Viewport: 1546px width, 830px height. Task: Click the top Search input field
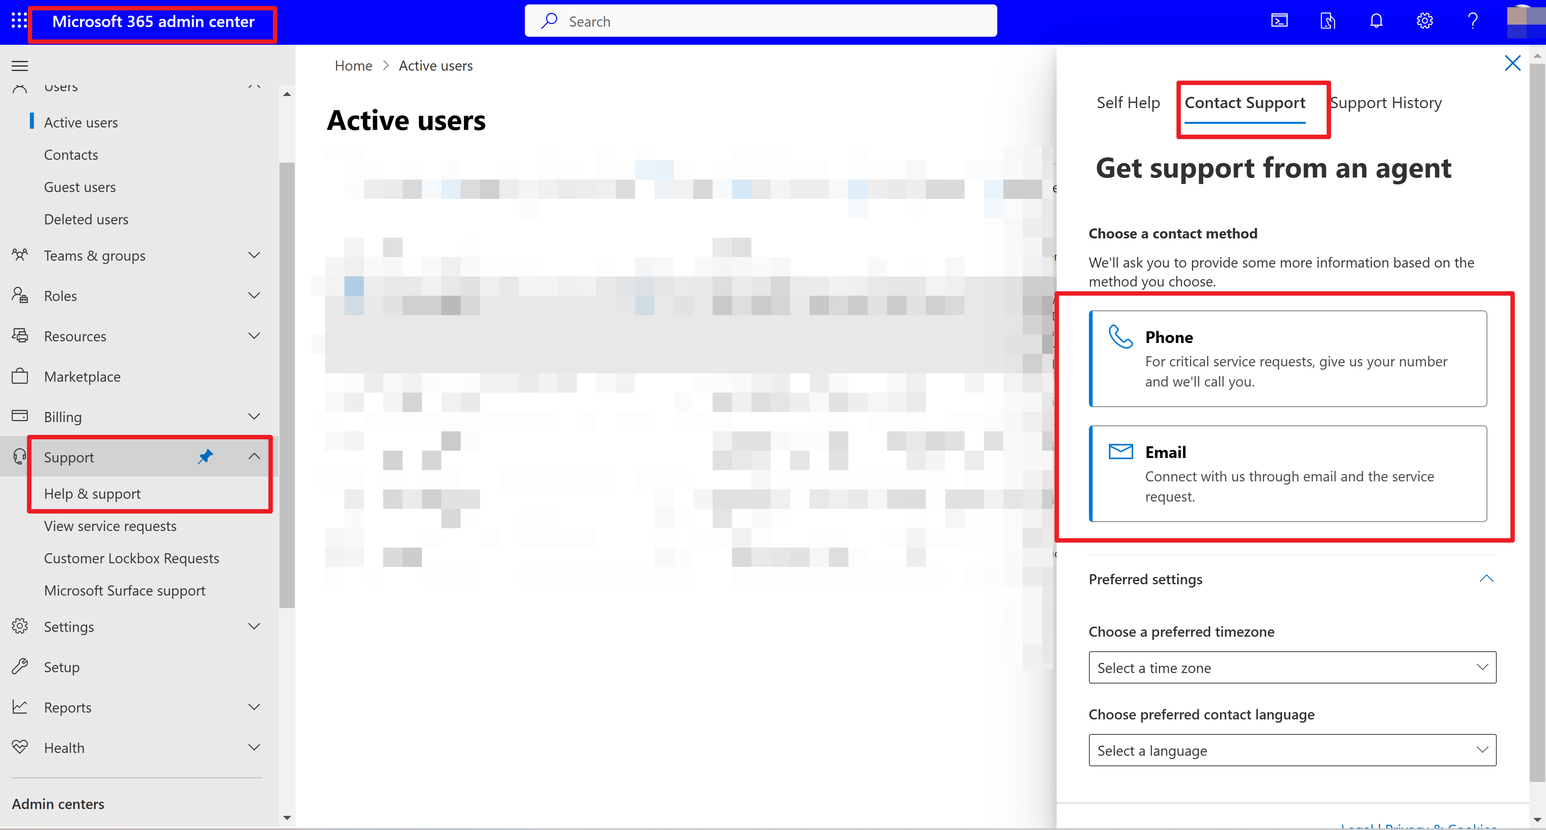pos(760,21)
